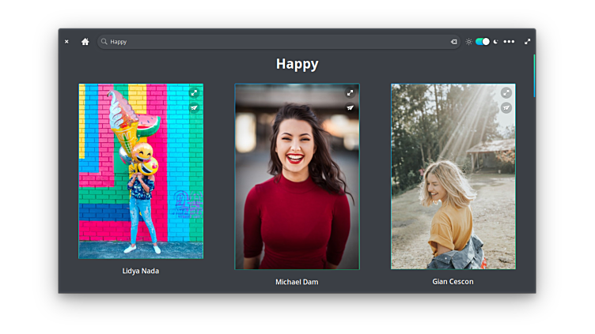The height and width of the screenshot is (334, 595).
Task: Click the vertical scrollbar on the right
Action: 535,75
